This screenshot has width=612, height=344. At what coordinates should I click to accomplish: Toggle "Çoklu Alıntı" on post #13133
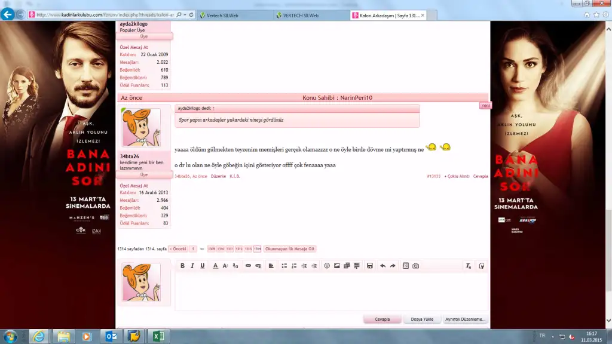(457, 176)
